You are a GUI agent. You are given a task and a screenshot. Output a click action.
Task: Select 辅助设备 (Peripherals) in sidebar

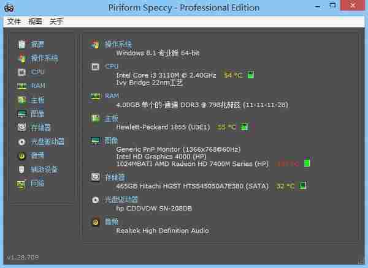point(44,169)
